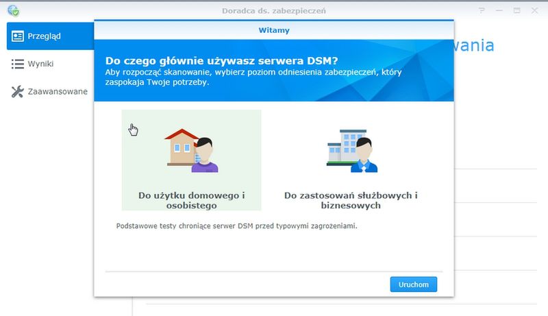Choose "Do zastosowań służbowych i biznesowych" label
This screenshot has width=548, height=316.
click(351, 200)
